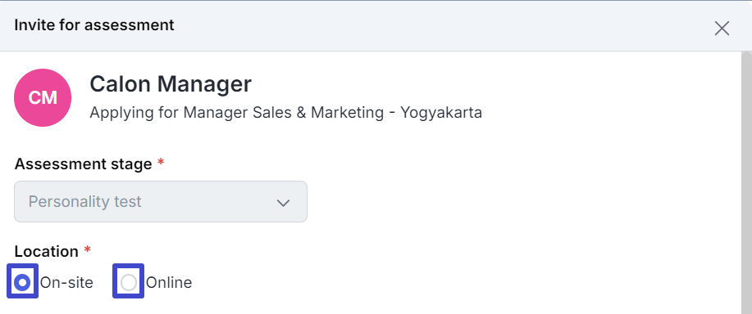Click the Assessment stage field label
Viewport: 752px width, 314px height.
tap(83, 164)
